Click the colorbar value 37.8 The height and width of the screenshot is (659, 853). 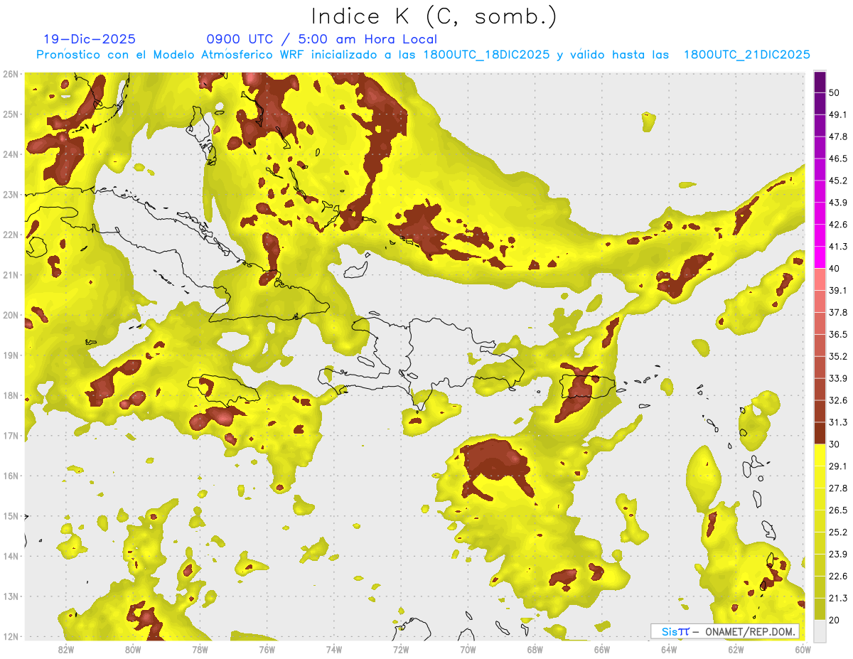click(x=837, y=313)
